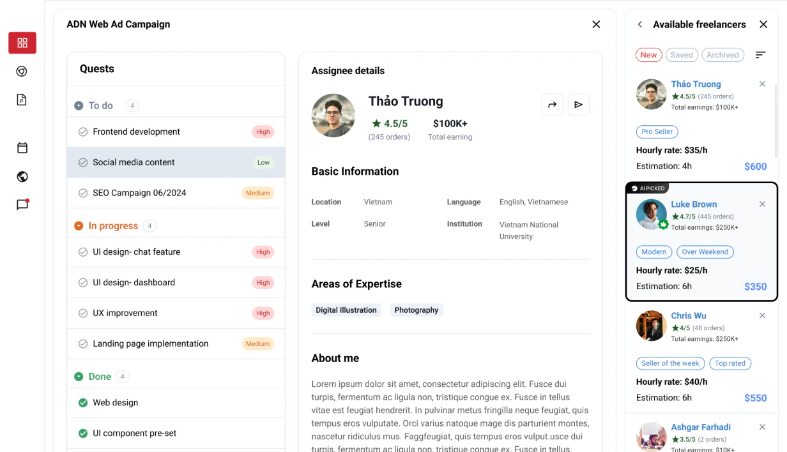Check off the Frontend development quest
The width and height of the screenshot is (787, 452).
83,132
